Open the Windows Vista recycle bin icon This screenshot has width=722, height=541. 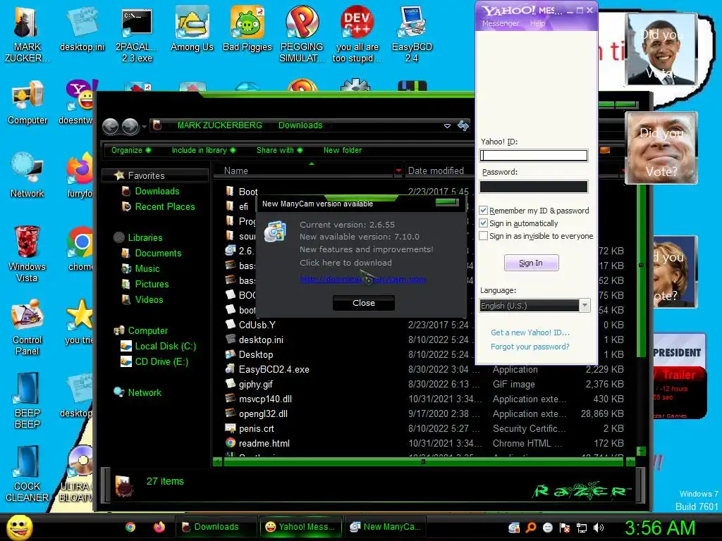27,254
